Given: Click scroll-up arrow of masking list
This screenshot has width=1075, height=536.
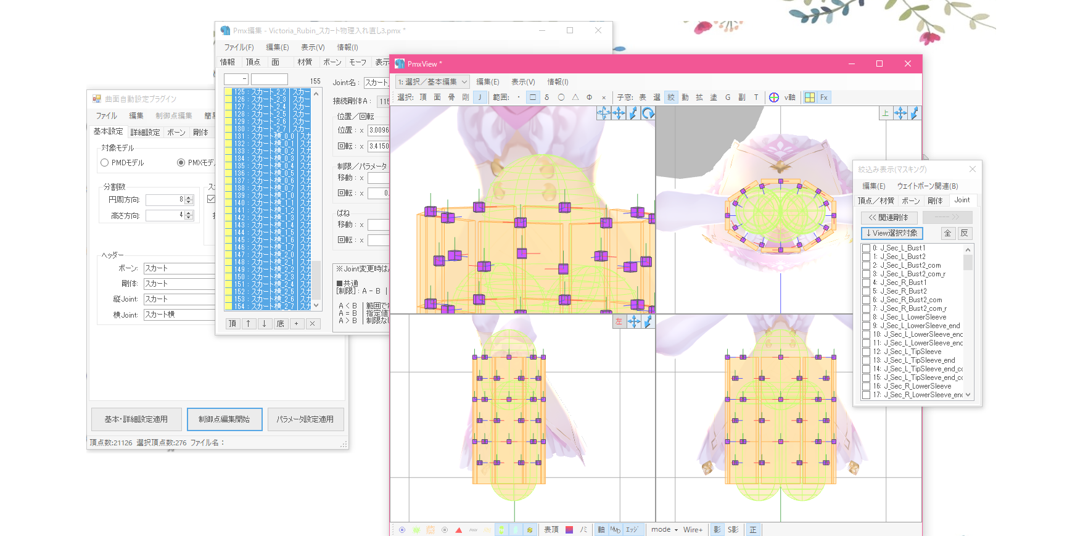Looking at the screenshot, I should click(x=968, y=249).
